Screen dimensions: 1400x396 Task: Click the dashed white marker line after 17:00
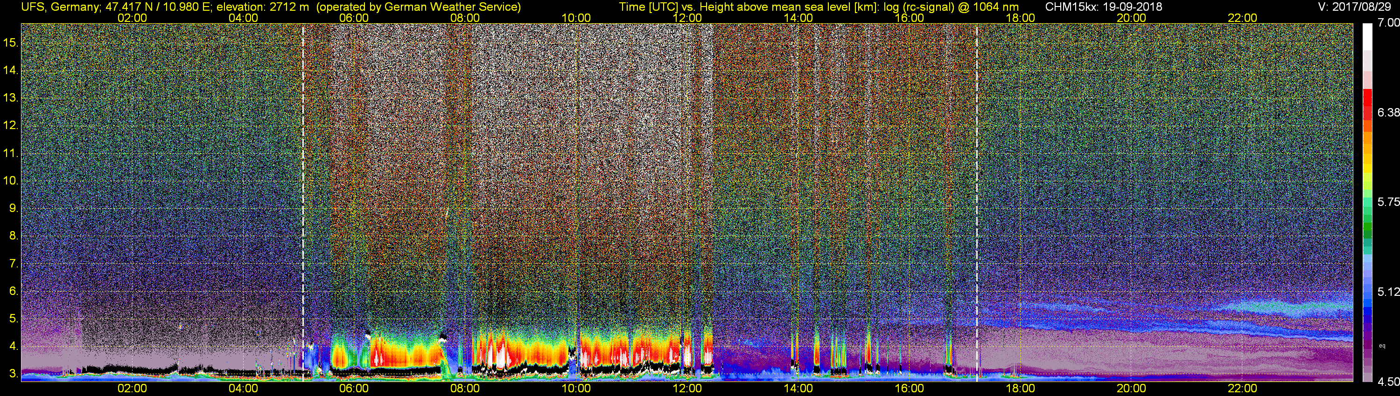click(977, 202)
